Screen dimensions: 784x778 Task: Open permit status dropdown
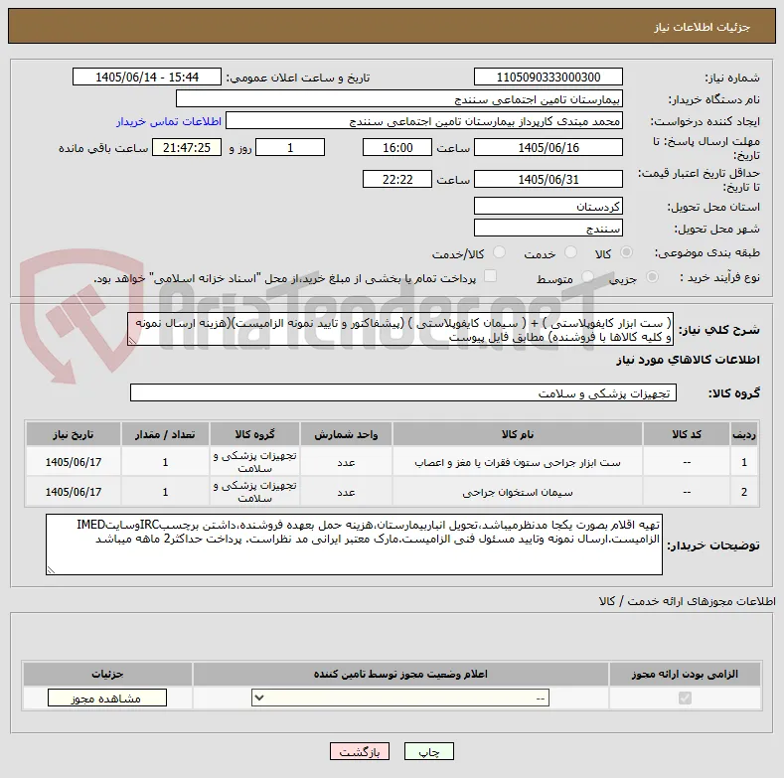[400, 698]
